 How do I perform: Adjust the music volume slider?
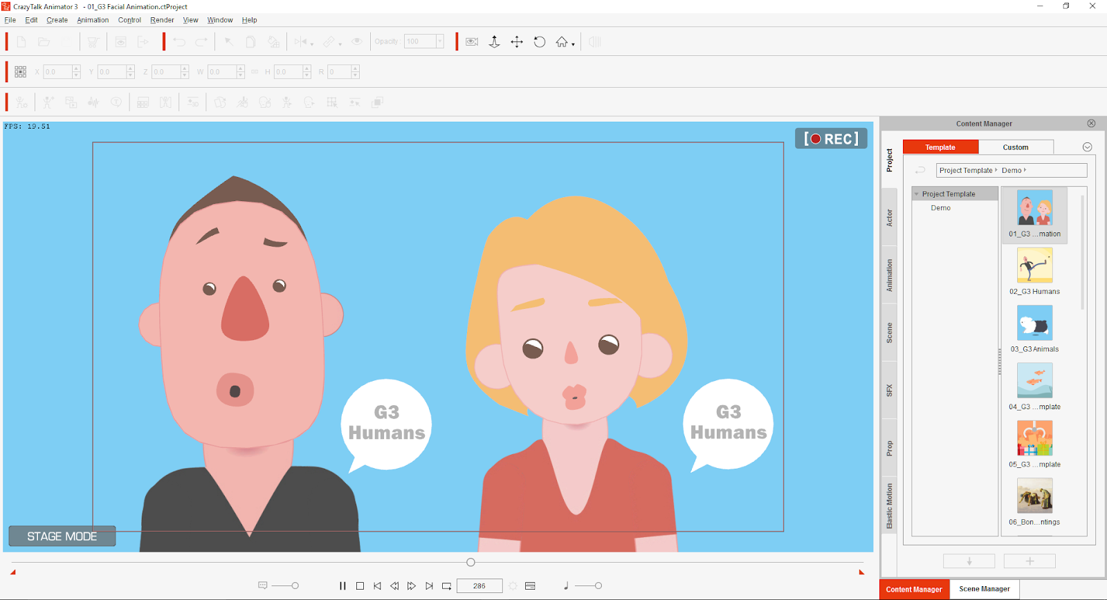[x=598, y=586]
